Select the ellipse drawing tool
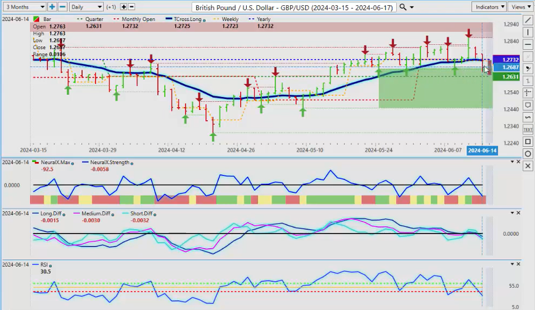Image resolution: width=535 pixels, height=310 pixels. [x=527, y=154]
